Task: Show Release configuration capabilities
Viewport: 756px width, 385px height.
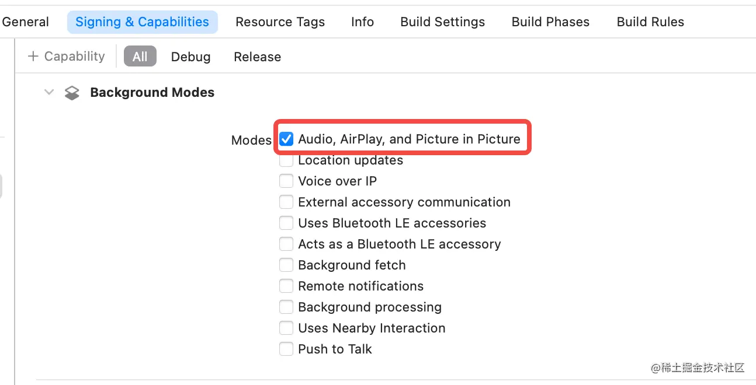Action: [257, 57]
